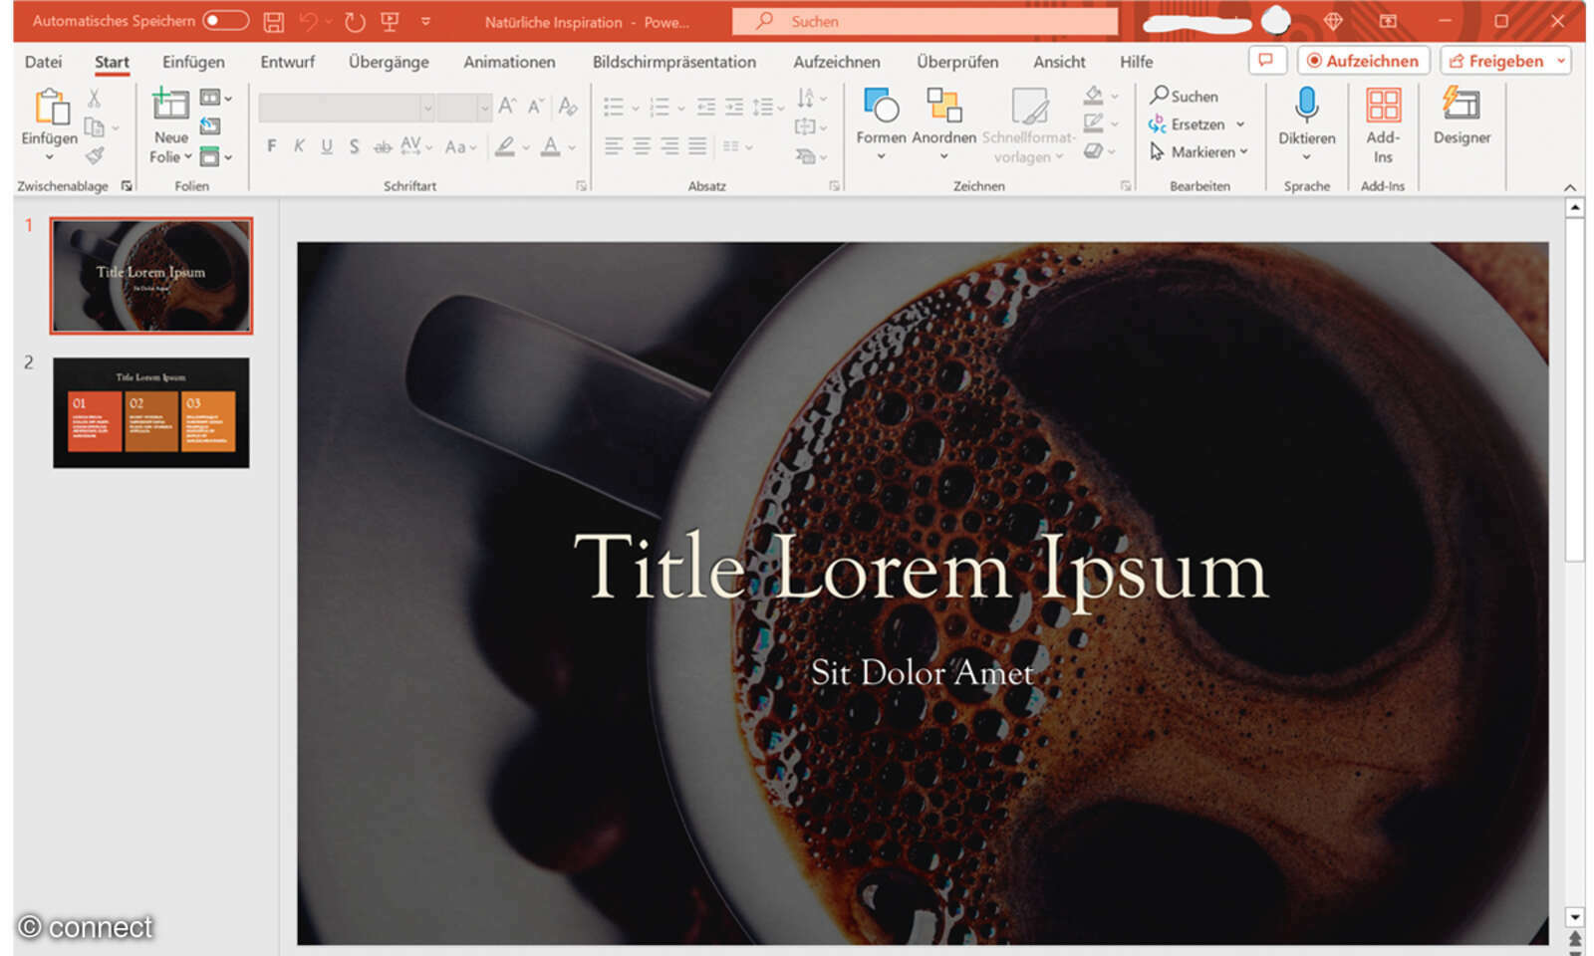Switch to the Einfügen ribbon tab
This screenshot has height=956, width=1594.
coord(192,62)
